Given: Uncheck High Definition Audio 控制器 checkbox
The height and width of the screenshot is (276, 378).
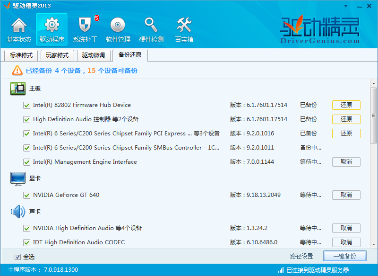Looking at the screenshot, I should [26, 119].
